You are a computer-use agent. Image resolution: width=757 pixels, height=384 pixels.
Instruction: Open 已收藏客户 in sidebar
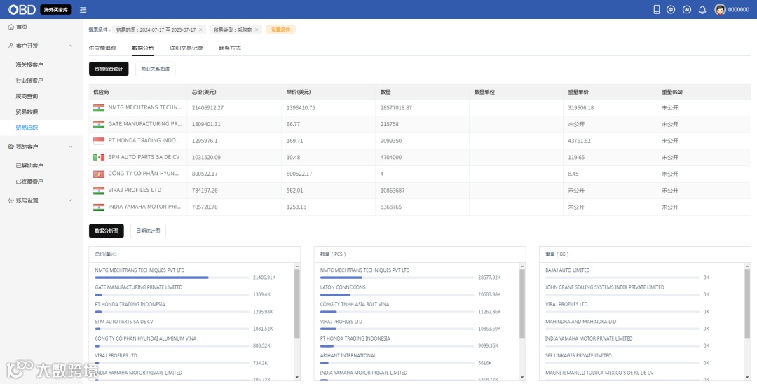click(x=29, y=181)
